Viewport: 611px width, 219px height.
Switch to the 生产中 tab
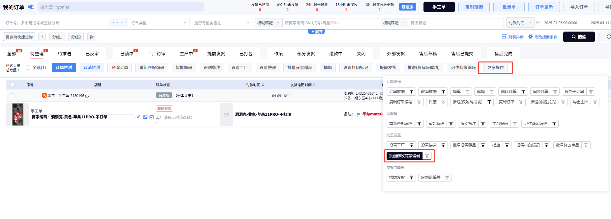[186, 54]
